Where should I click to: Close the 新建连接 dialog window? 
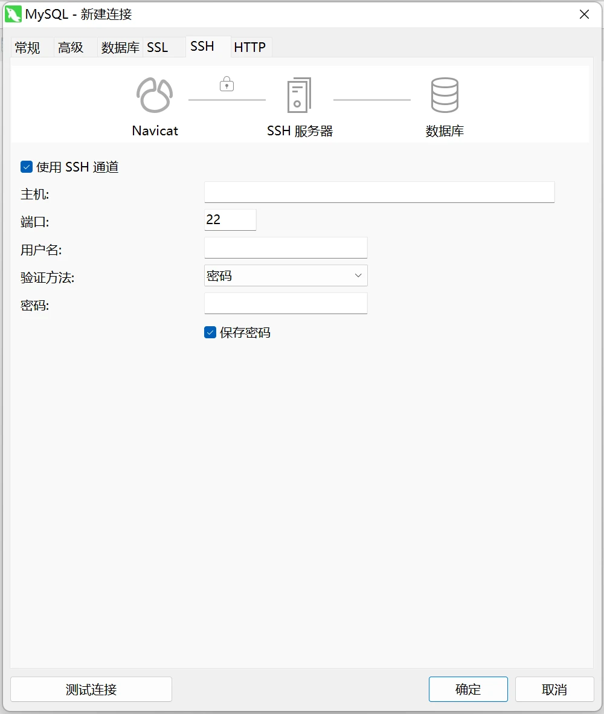[x=585, y=14]
